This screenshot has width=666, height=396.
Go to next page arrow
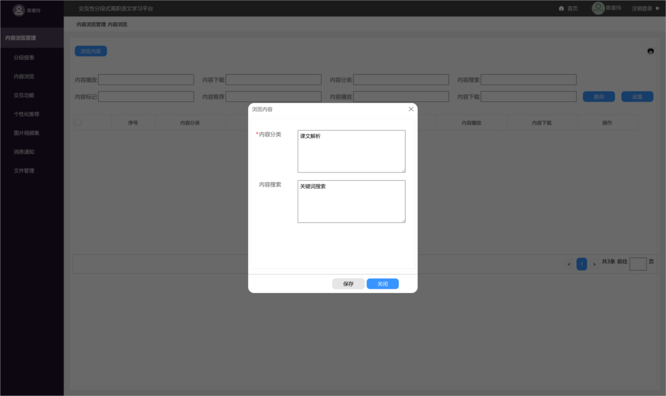[594, 264]
